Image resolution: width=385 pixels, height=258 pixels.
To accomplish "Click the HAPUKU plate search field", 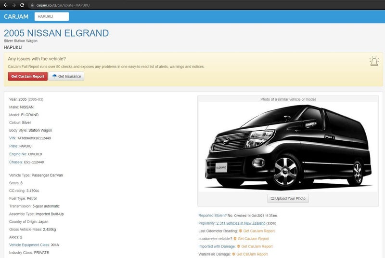I will [x=51, y=16].
